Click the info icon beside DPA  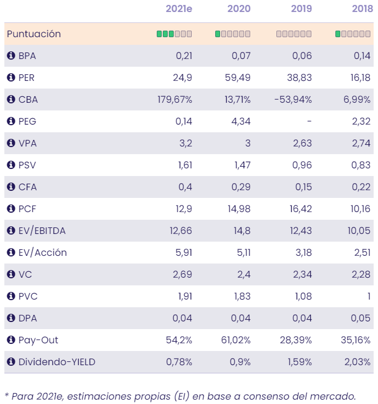click(x=11, y=318)
